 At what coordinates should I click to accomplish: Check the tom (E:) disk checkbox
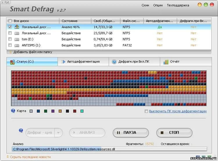(10, 39)
